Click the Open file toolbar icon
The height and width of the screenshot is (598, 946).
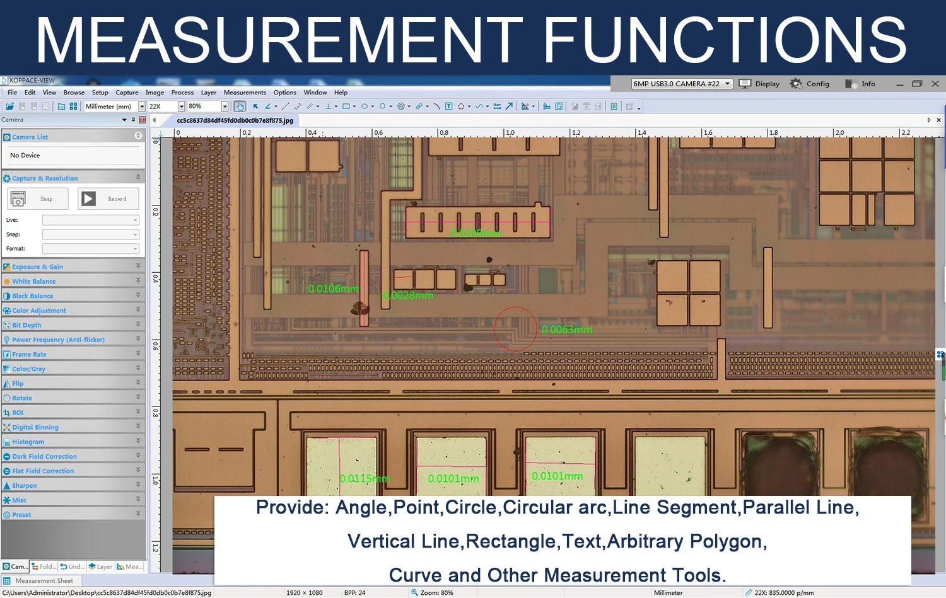pyautogui.click(x=10, y=106)
